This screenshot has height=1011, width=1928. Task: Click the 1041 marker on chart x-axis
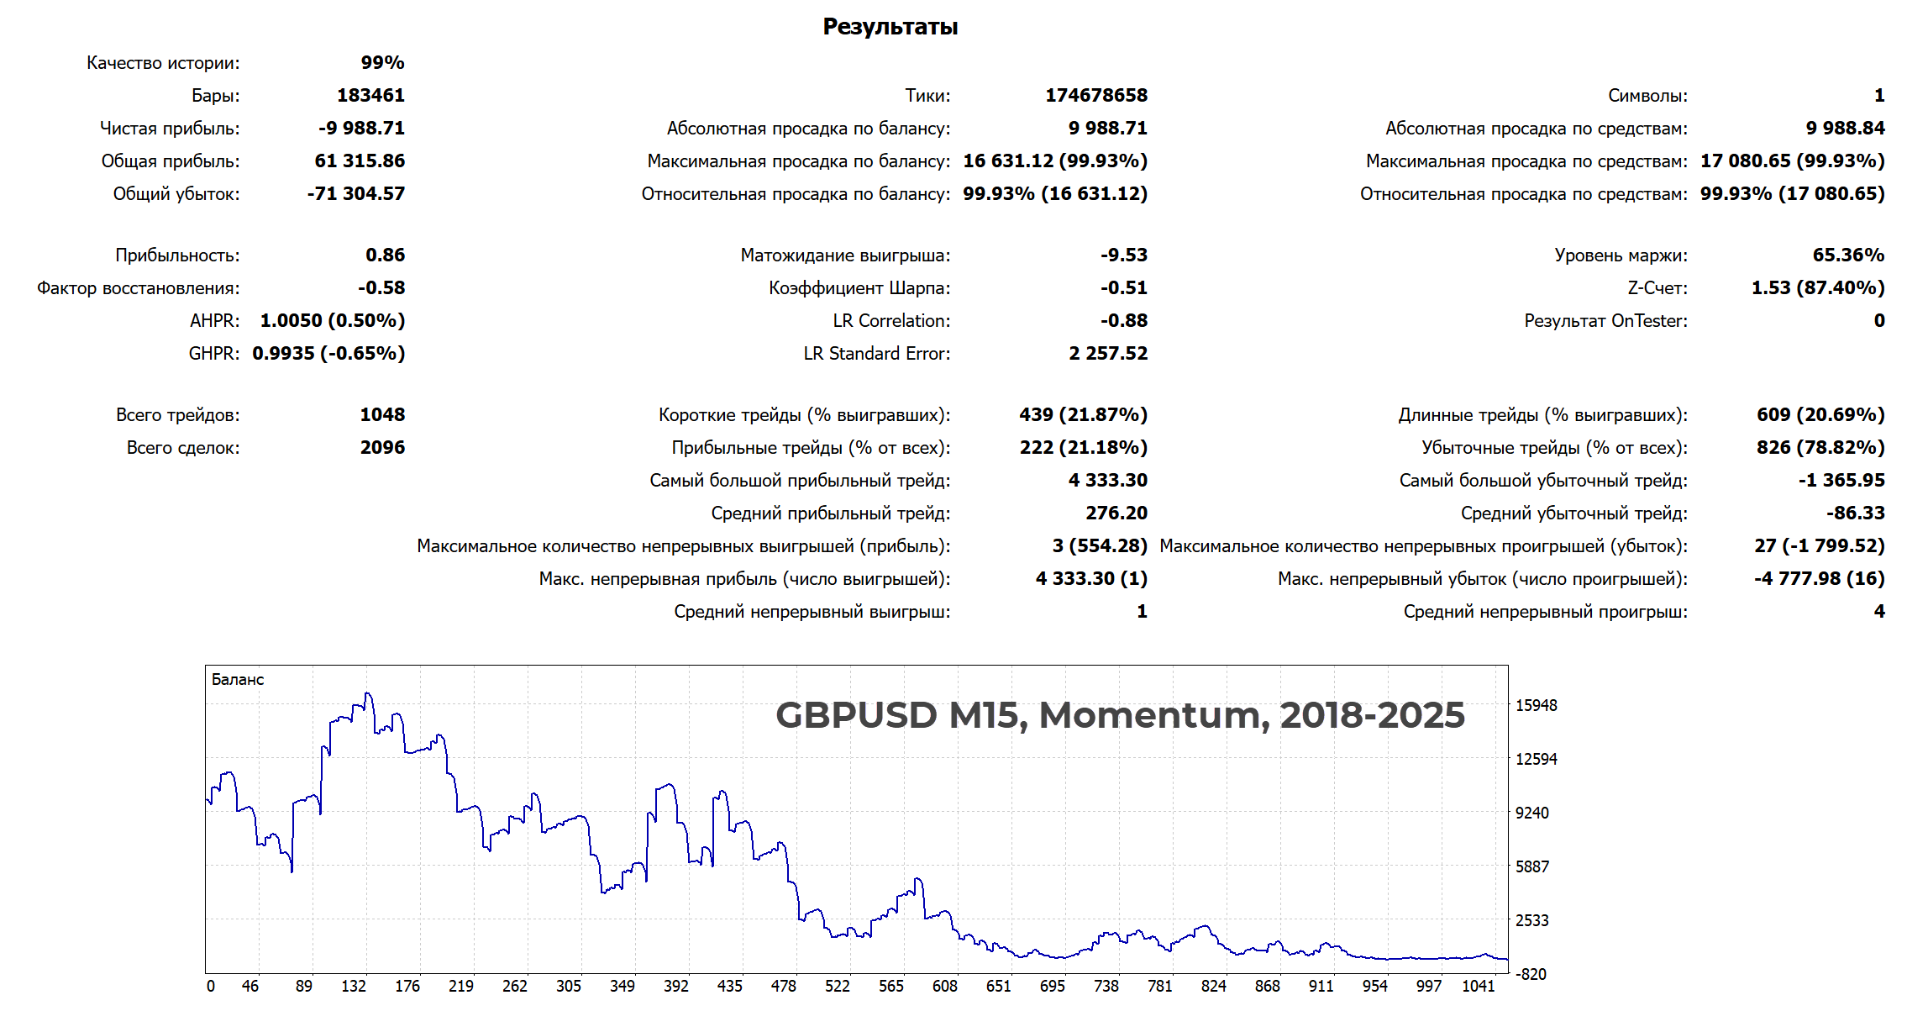tap(1478, 986)
